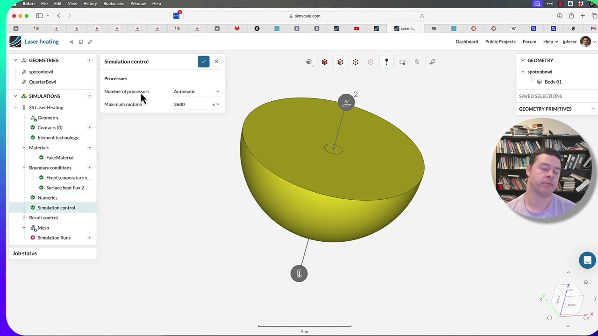Image resolution: width=598 pixels, height=336 pixels.
Task: Click the fixed temperature thermometer marker
Action: point(299,273)
